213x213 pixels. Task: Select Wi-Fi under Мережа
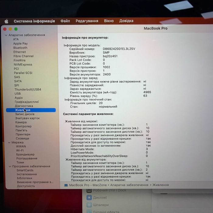(20, 150)
